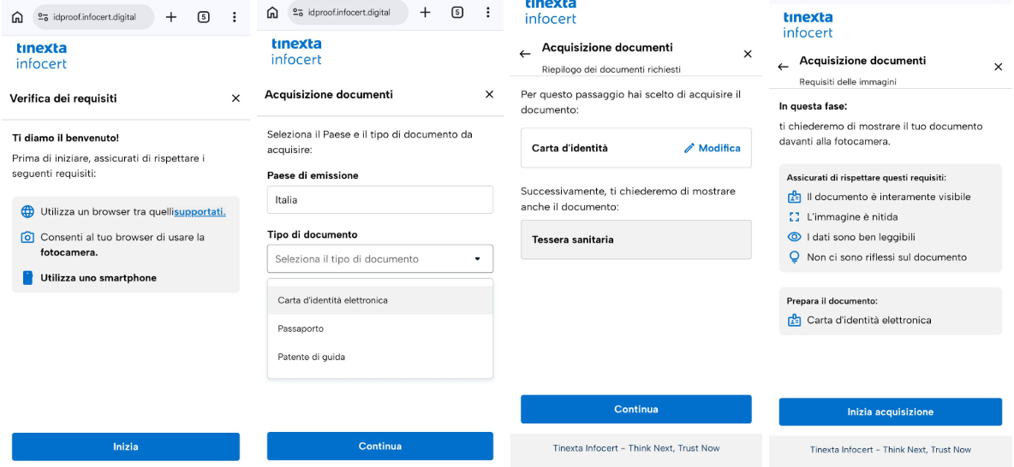Go back from Riepilogo dei documenti richiesti
This screenshot has width=1014, height=467.
(x=525, y=54)
